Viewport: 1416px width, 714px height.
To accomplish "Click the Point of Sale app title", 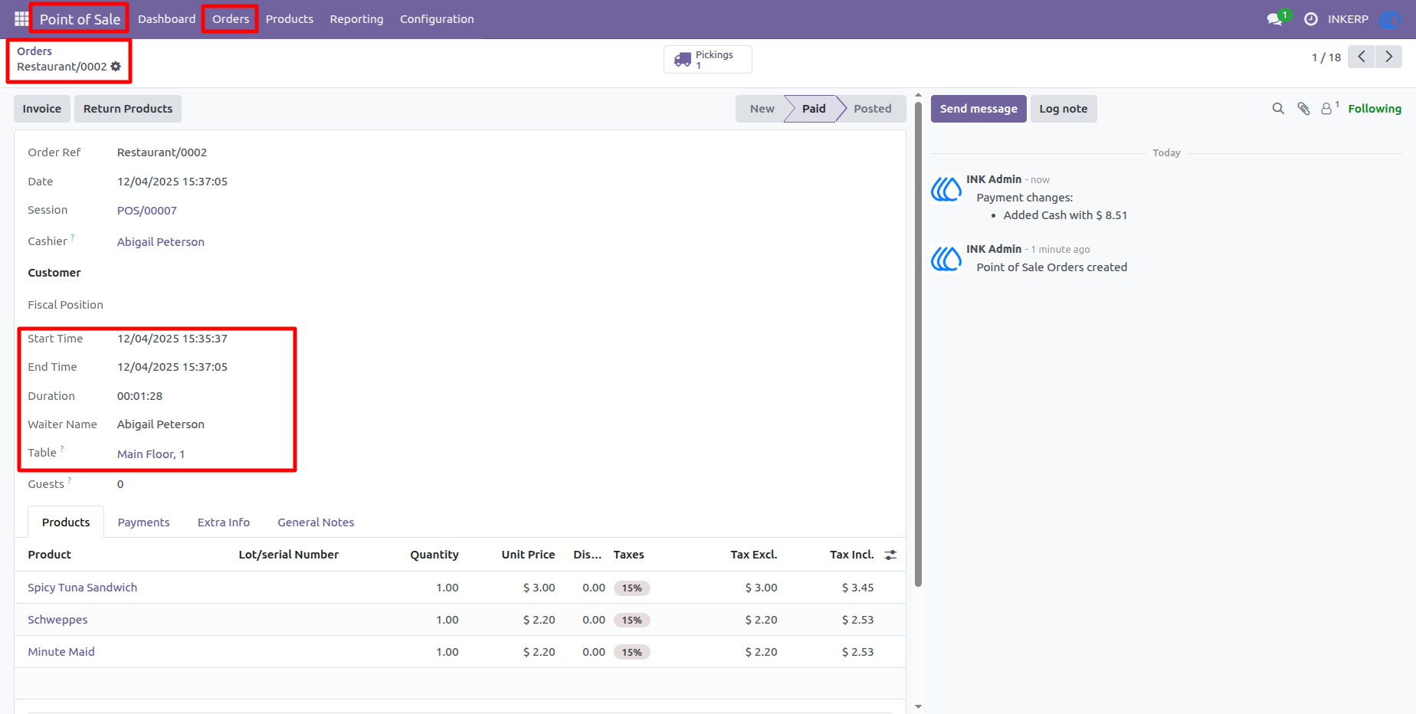I will 80,19.
